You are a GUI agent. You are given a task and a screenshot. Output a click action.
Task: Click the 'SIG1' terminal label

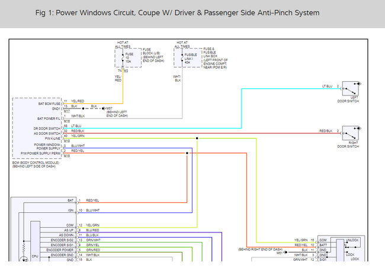323,260
